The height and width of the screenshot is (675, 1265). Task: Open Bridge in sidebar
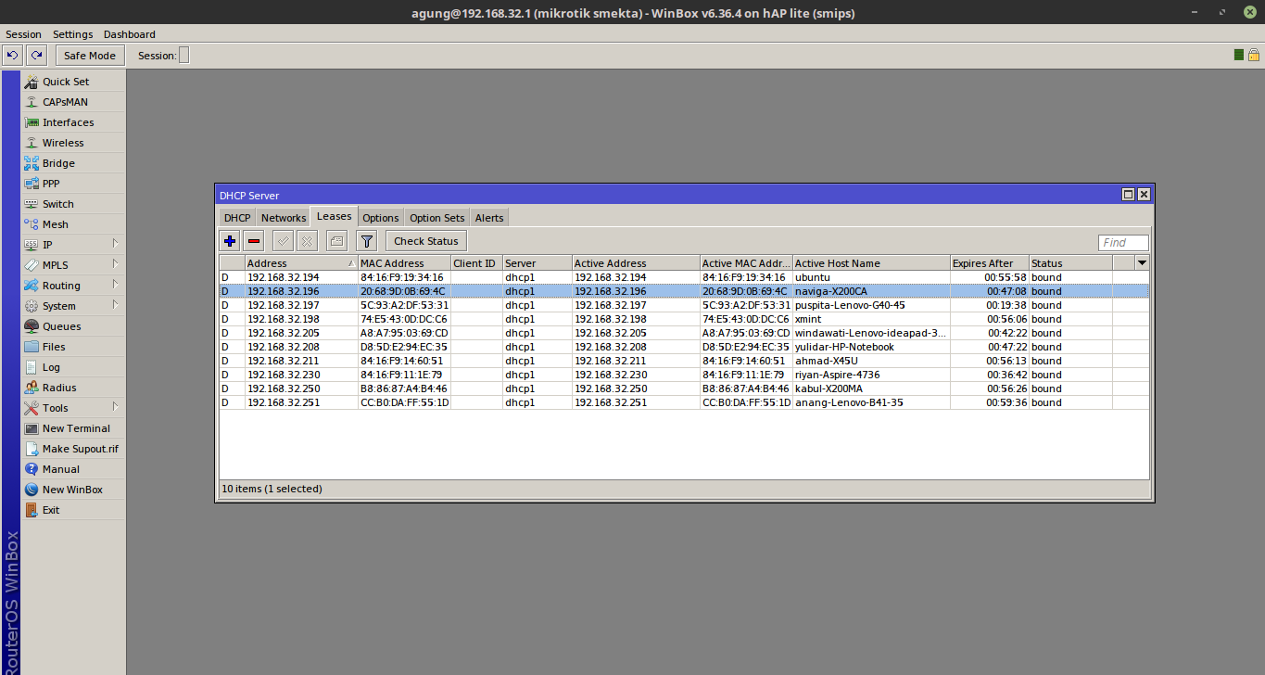pos(73,163)
